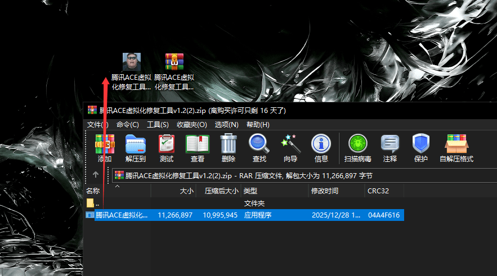Click the 10,995,945 packed size cell

point(220,215)
